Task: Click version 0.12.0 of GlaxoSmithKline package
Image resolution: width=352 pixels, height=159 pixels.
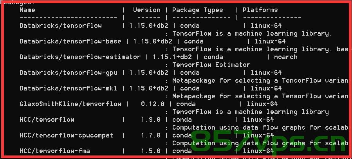Action: [153, 104]
